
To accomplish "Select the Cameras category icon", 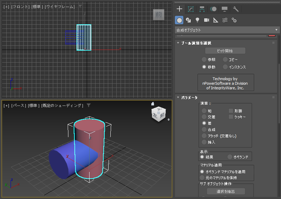I will pyautogui.click(x=207, y=20).
